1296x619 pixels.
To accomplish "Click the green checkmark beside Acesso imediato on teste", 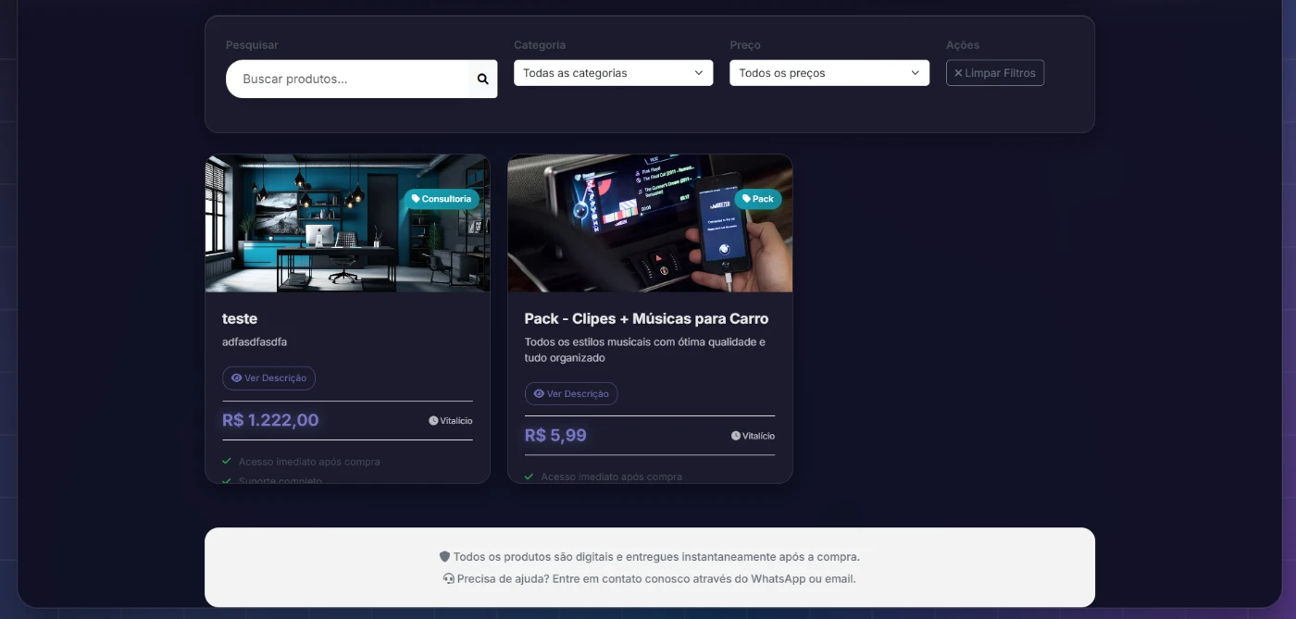I will tap(227, 461).
